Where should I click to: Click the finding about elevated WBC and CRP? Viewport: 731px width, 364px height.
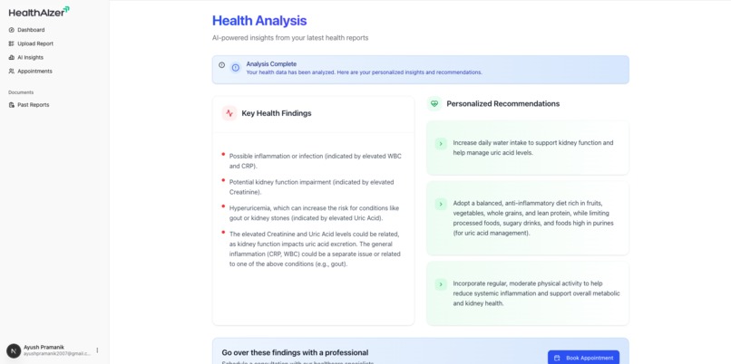(315, 161)
